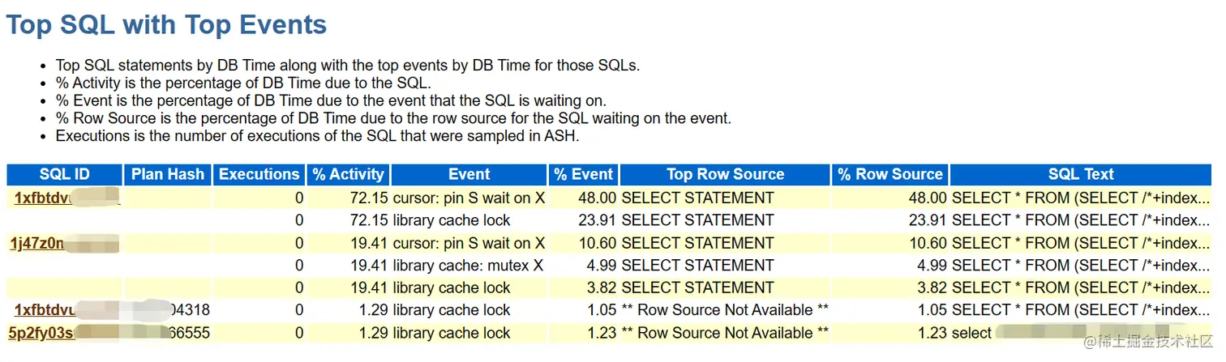Click the "library cache: mutex X" event cell

[468, 266]
